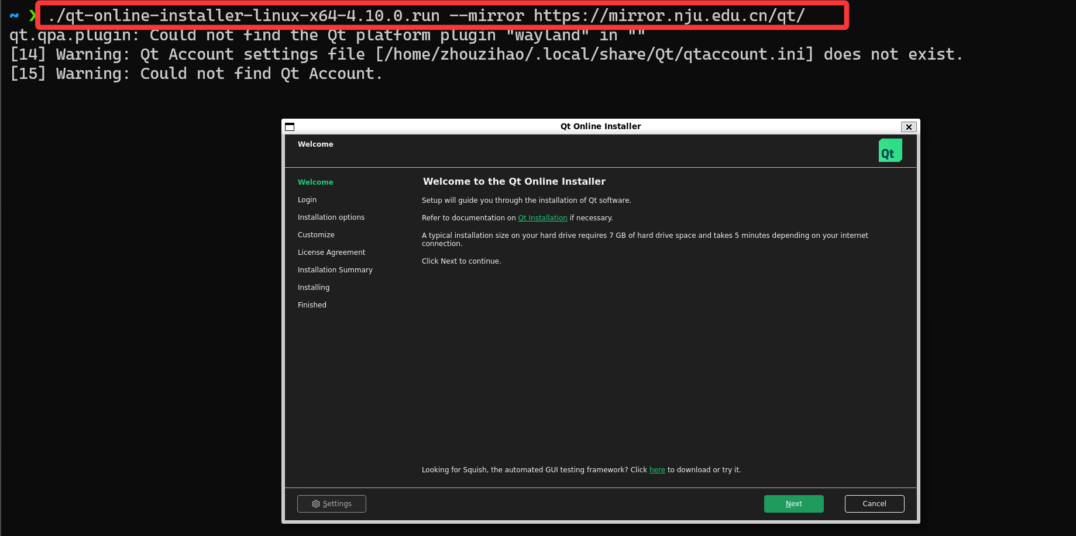The width and height of the screenshot is (1076, 536).
Task: Click the green terminal prompt chevron
Action: point(32,16)
